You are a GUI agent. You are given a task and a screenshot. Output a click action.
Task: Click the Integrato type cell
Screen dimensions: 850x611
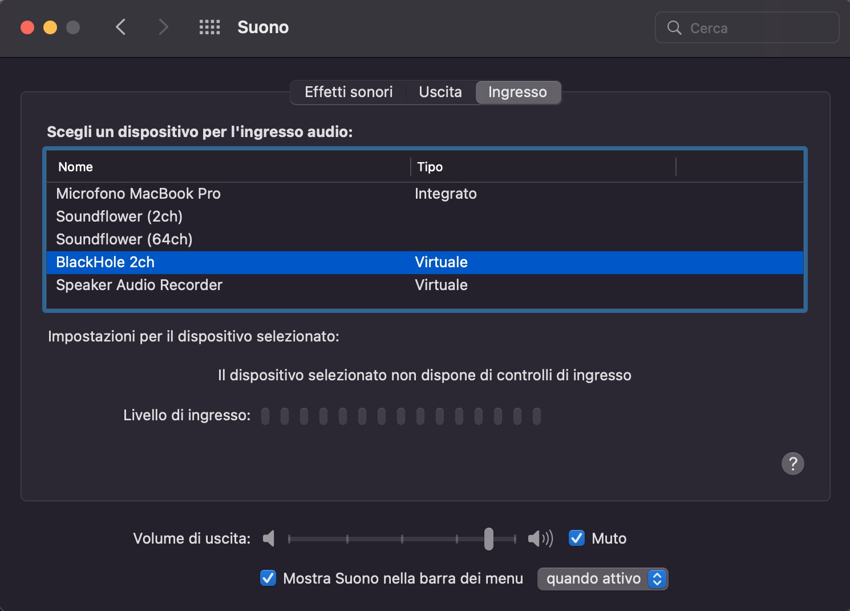pos(446,194)
